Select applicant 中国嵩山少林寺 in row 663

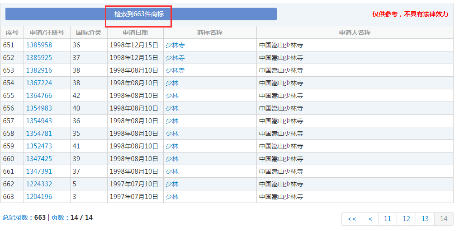[x=281, y=197]
